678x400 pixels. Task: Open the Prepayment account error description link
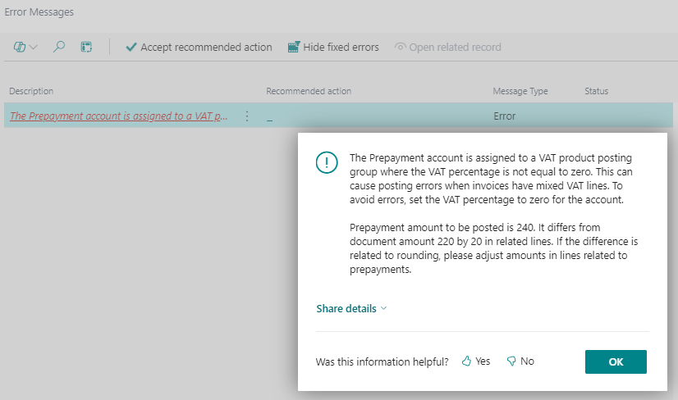119,116
